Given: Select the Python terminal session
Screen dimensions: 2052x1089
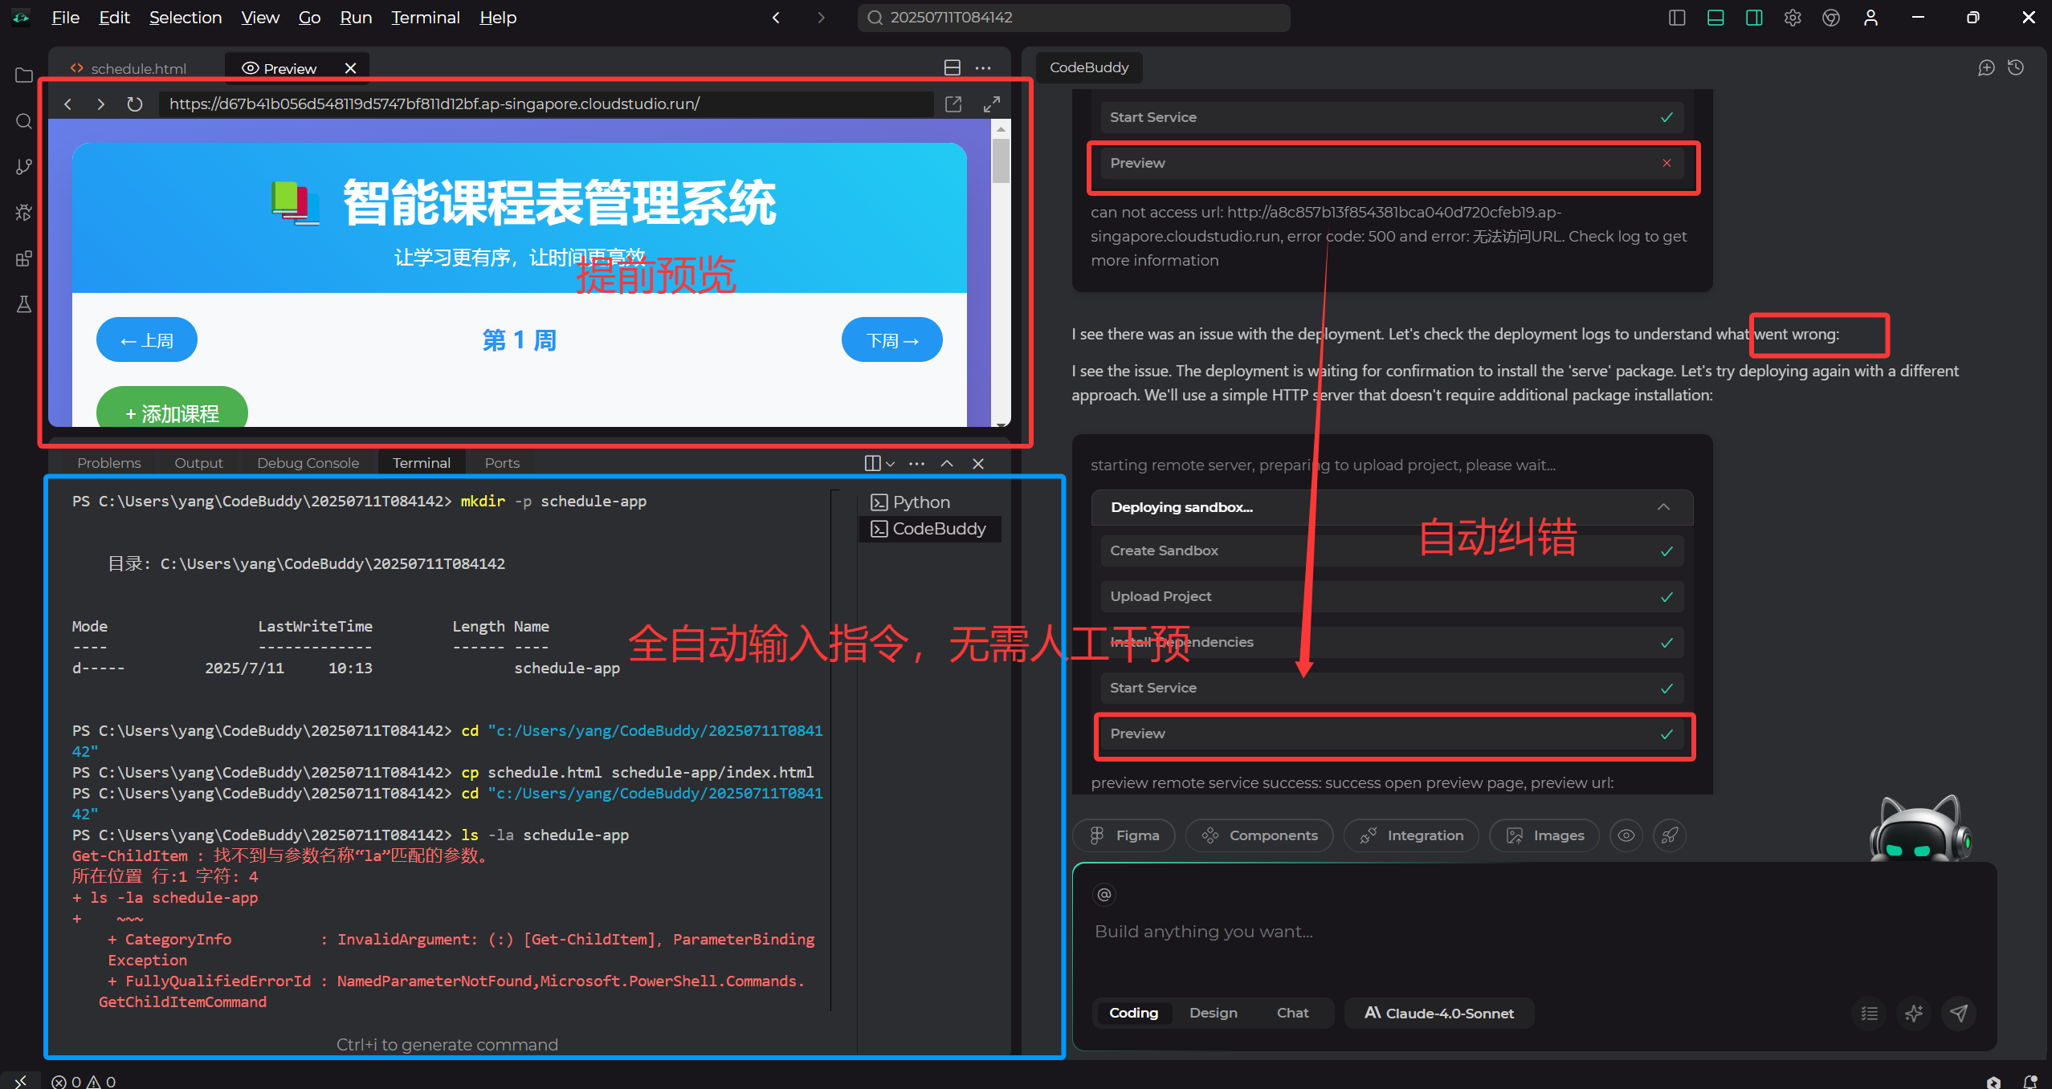Looking at the screenshot, I should 931,502.
